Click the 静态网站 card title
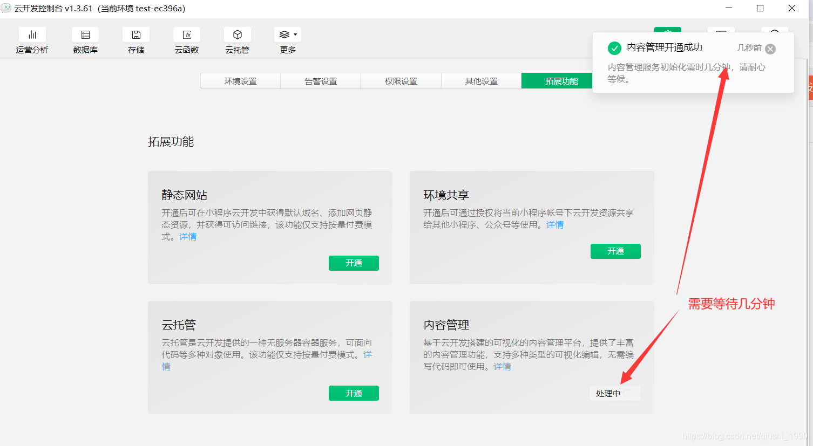 [185, 195]
